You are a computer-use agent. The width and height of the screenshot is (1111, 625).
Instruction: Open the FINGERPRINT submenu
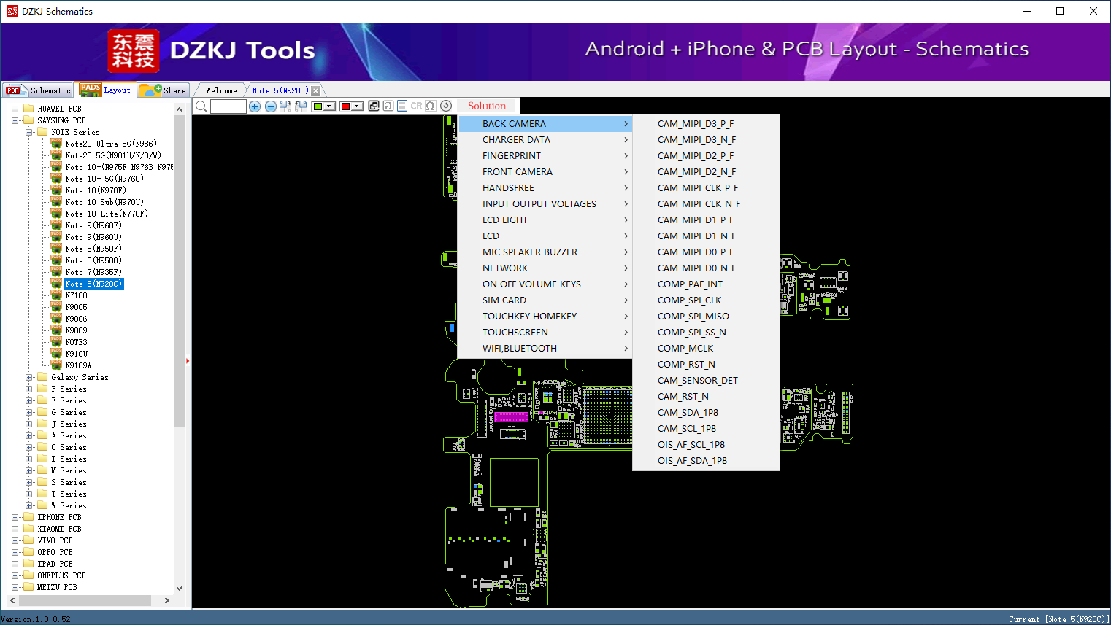[x=545, y=156]
